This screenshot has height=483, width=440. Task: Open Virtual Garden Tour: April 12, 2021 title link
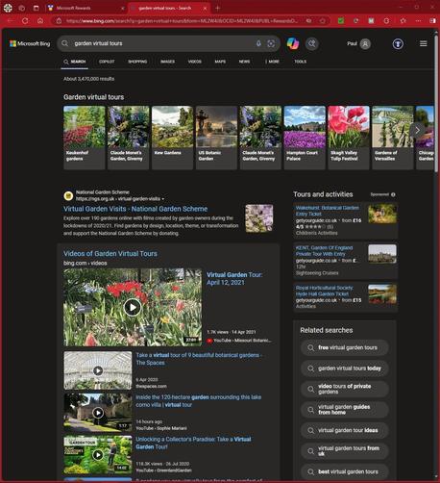[x=234, y=278]
